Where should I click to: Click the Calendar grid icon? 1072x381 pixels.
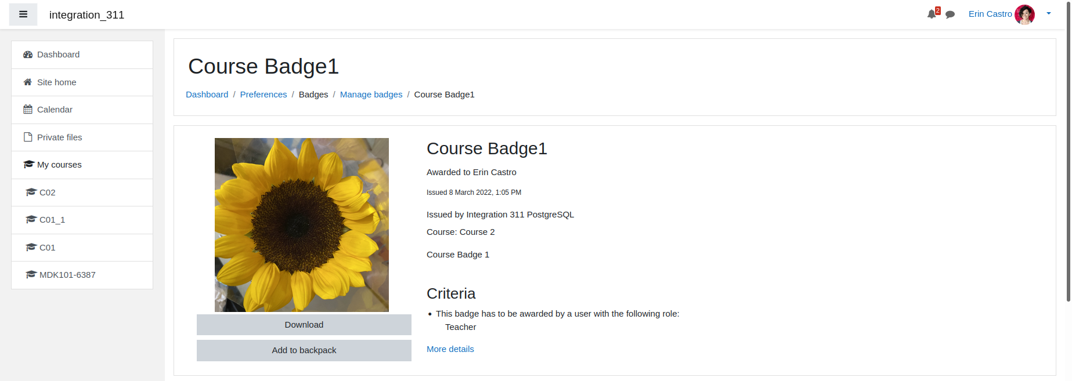point(28,110)
